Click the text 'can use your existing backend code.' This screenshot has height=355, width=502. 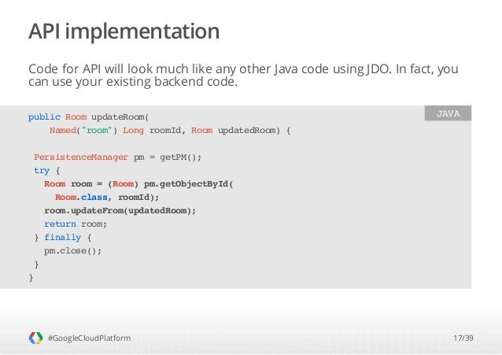[x=133, y=82]
